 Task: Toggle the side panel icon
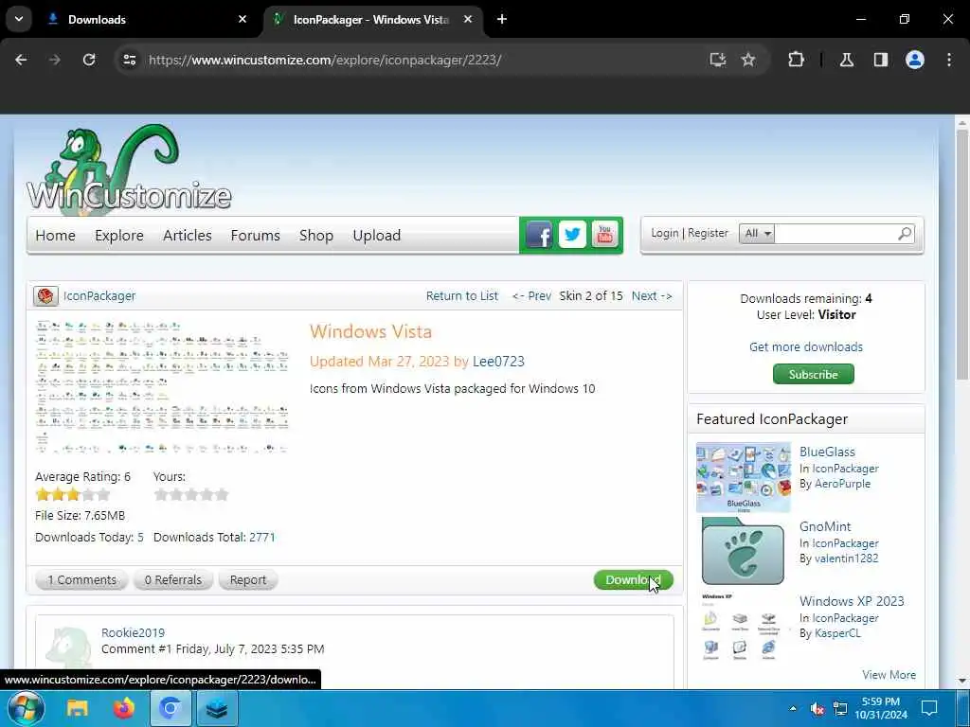tap(881, 60)
